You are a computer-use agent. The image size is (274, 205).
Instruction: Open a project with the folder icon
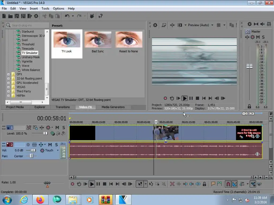coord(10,16)
